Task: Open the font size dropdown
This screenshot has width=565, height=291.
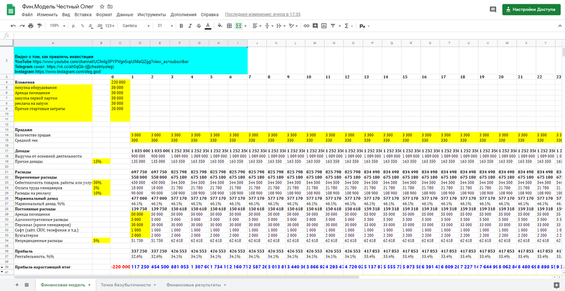Action: coord(164,26)
